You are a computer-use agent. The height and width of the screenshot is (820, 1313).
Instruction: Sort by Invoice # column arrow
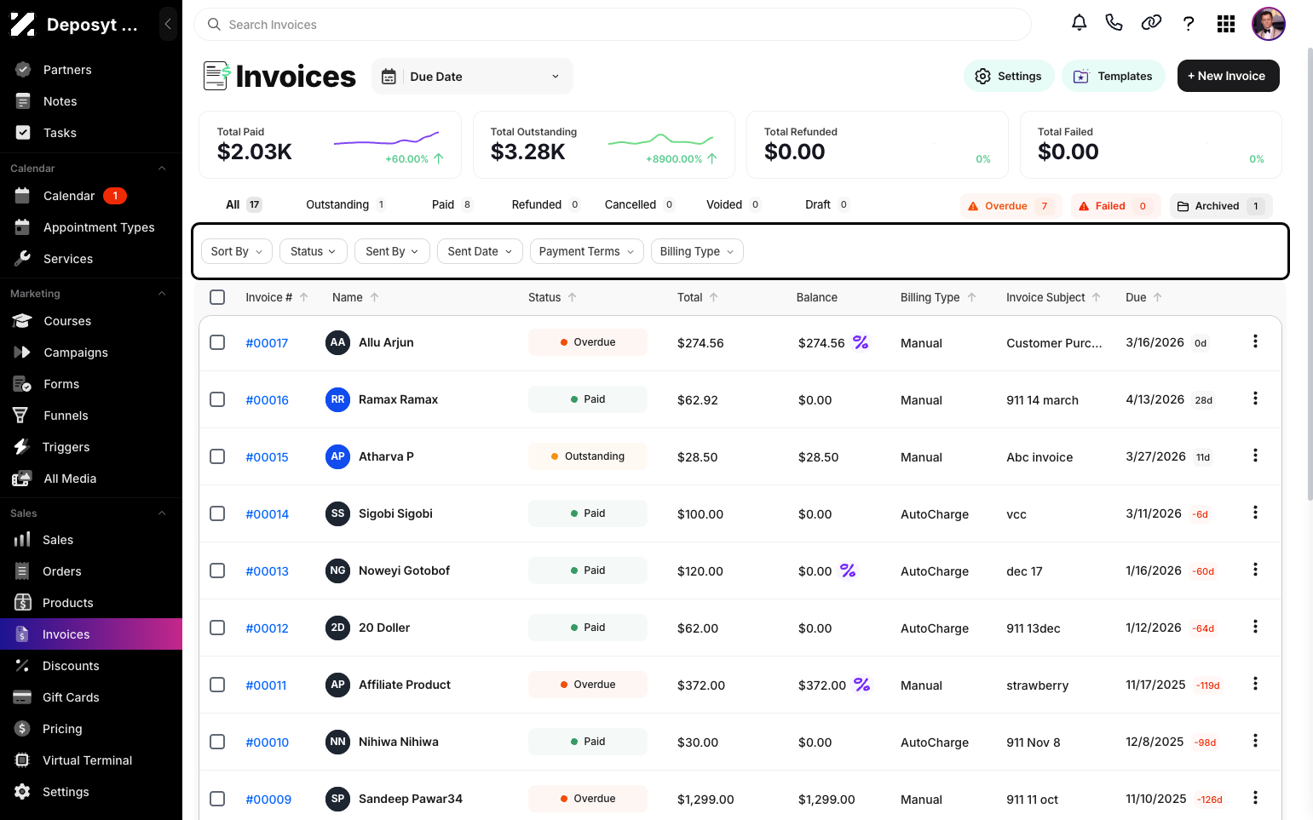pyautogui.click(x=303, y=297)
